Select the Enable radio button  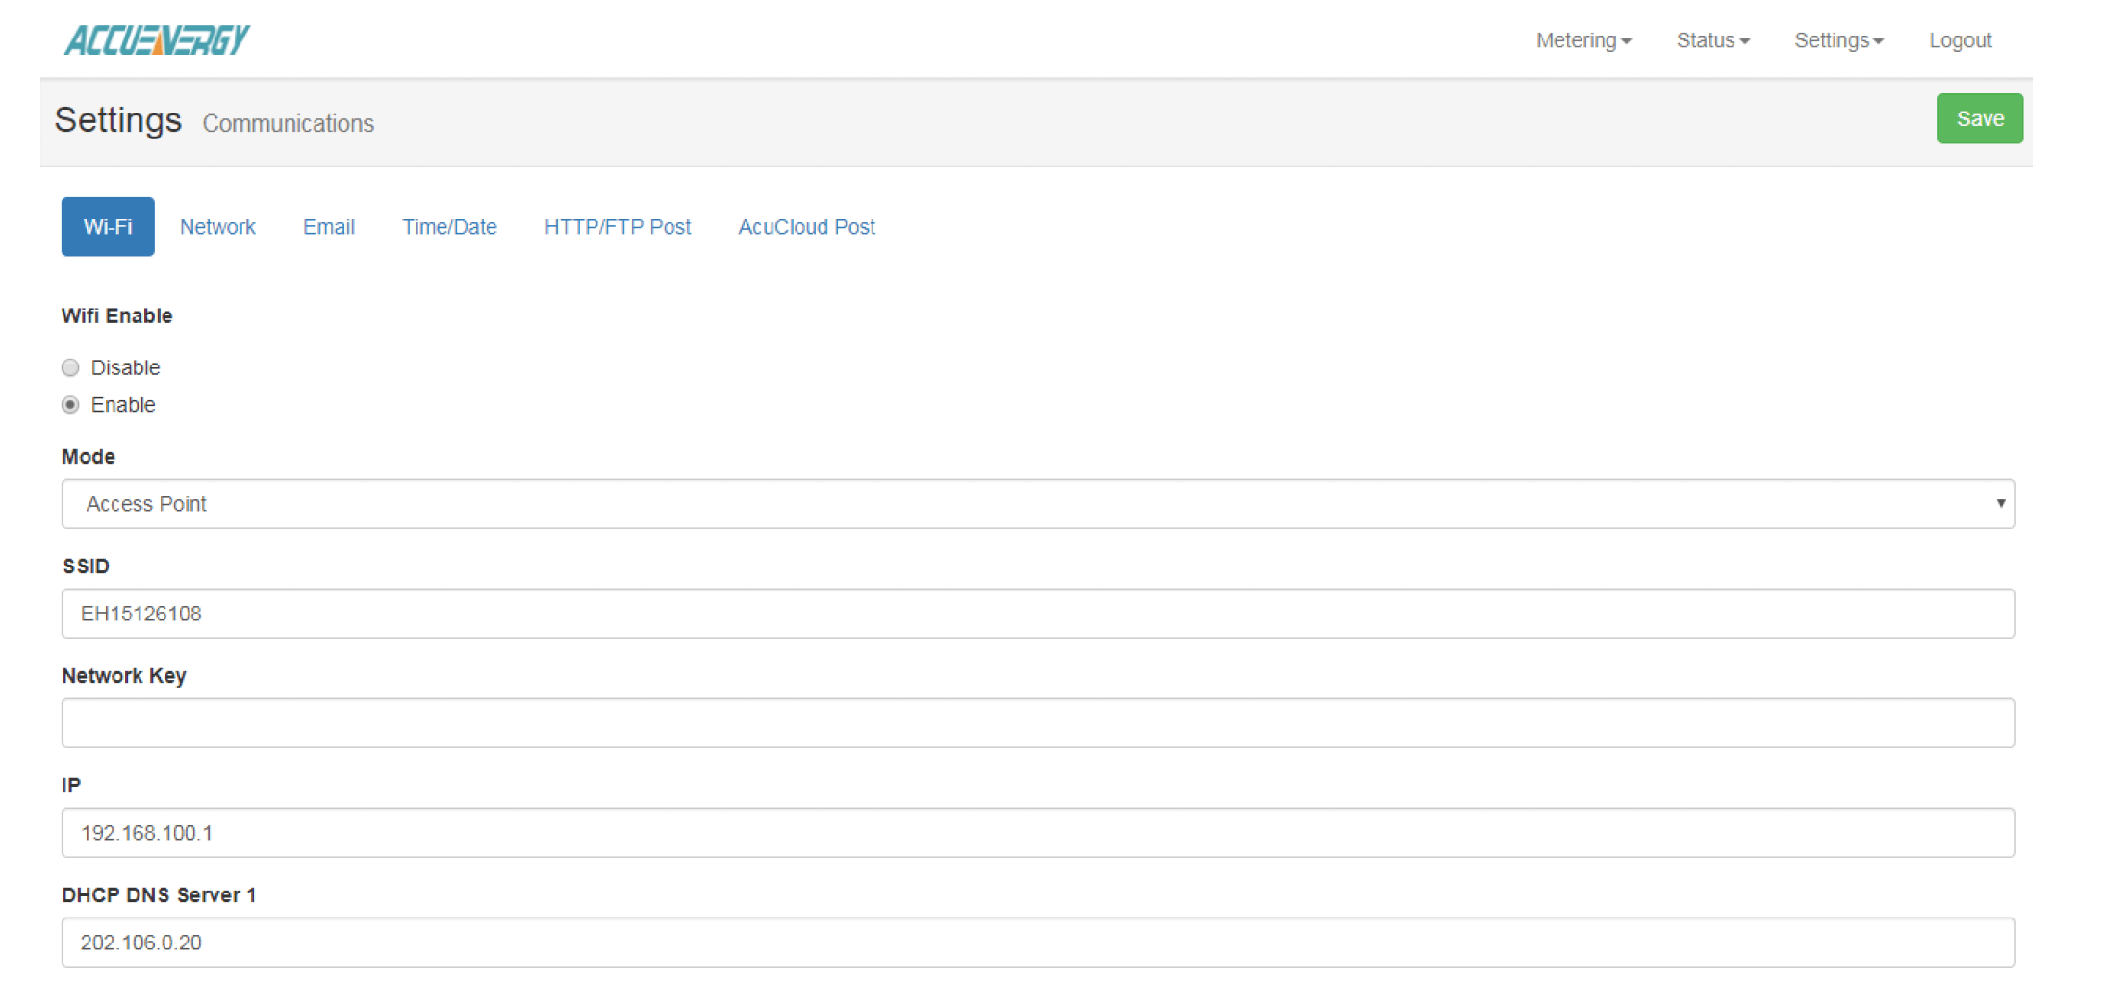point(70,405)
